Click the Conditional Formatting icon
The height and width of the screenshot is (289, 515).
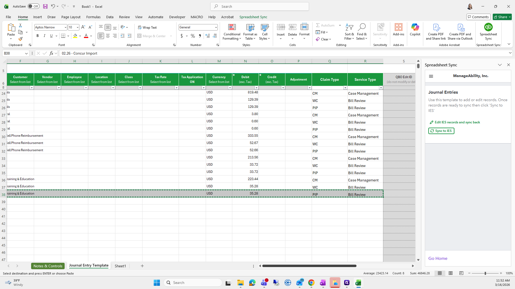point(232,28)
